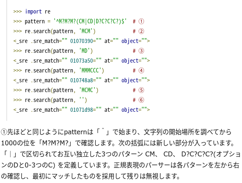Click the 01070390 match object address

tap(82, 41)
